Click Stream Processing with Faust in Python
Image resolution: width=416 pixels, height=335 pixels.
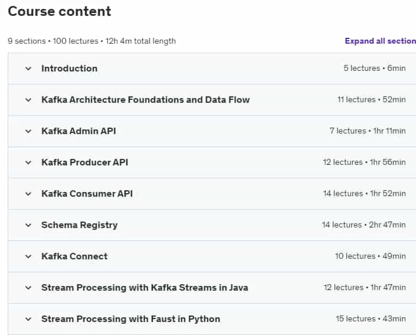[x=131, y=319]
